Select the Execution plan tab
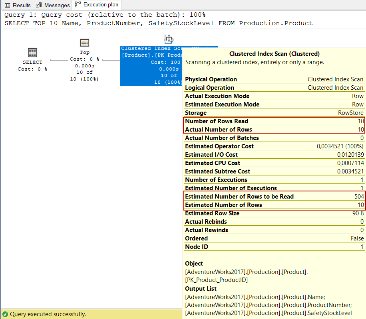 (97, 5)
